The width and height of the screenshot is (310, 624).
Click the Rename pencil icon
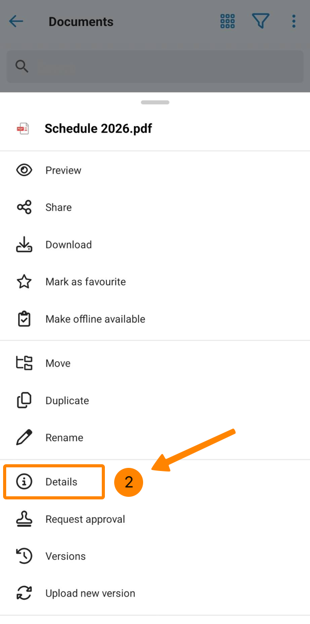[24, 438]
